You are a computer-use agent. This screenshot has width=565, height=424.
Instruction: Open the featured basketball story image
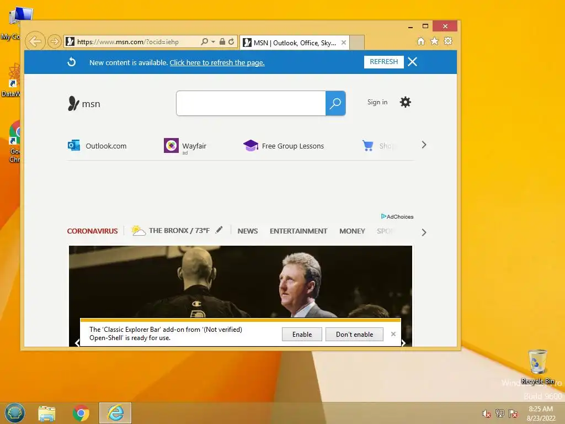(x=241, y=281)
